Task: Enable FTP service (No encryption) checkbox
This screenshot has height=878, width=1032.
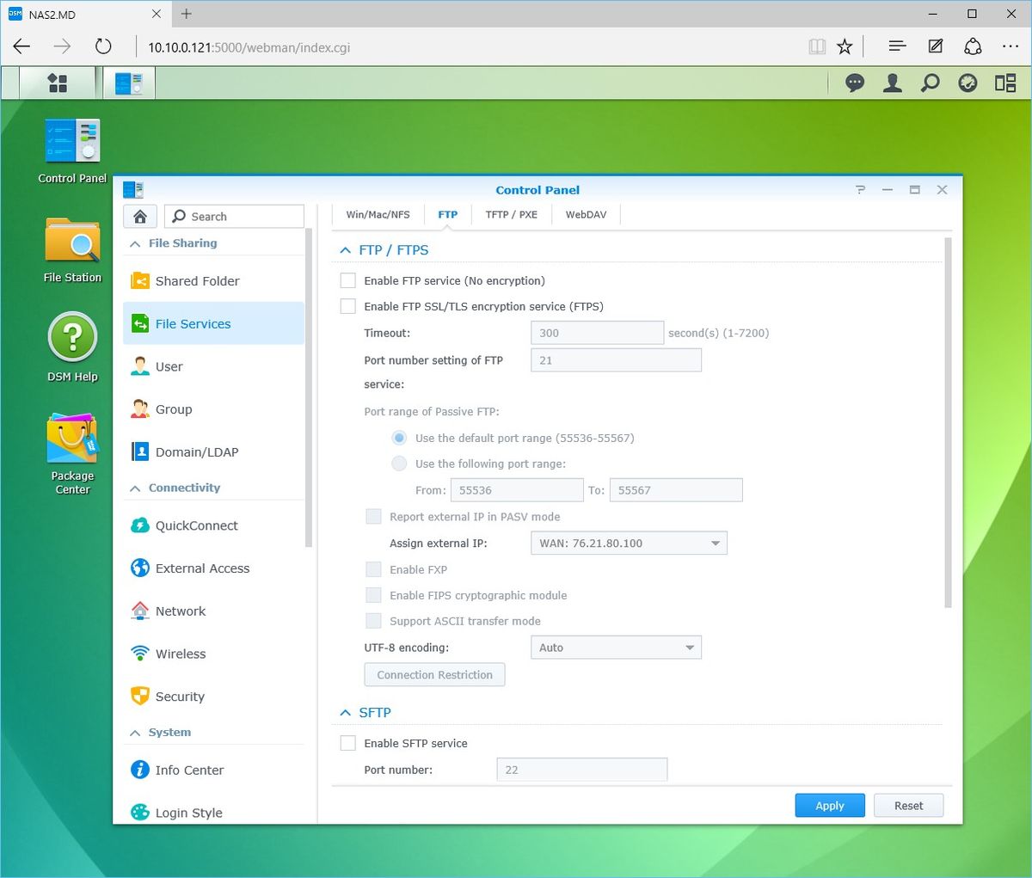Action: [x=348, y=280]
